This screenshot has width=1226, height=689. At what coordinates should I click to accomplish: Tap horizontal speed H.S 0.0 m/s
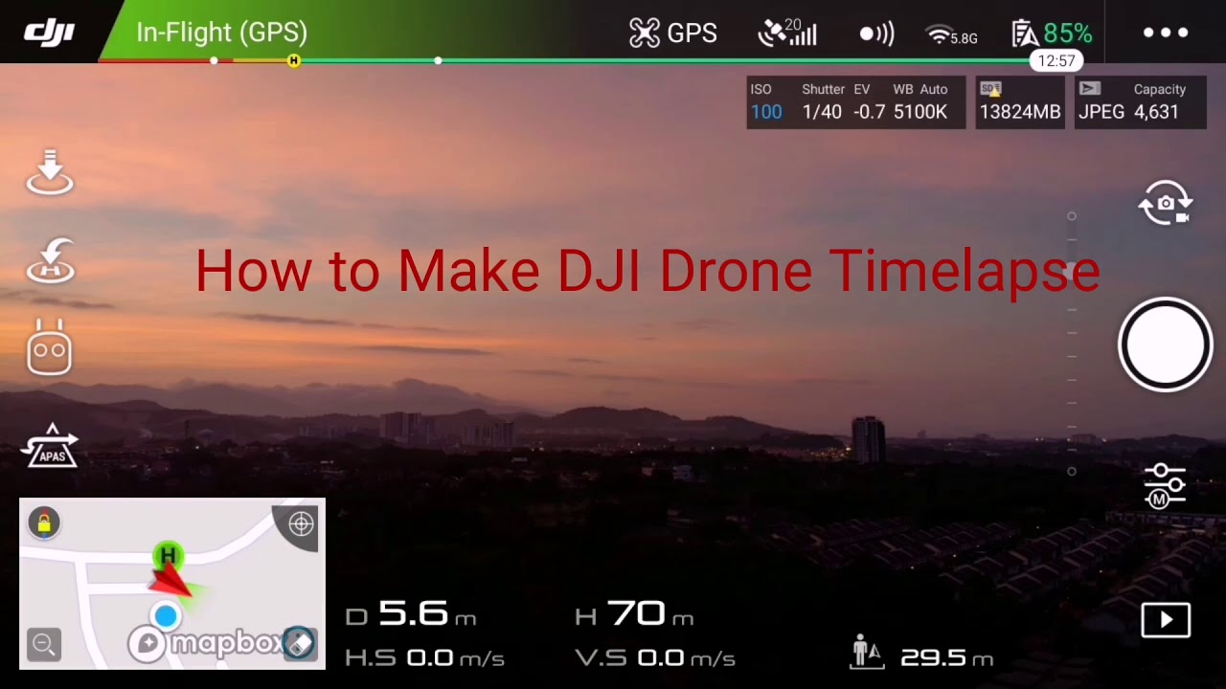(424, 658)
